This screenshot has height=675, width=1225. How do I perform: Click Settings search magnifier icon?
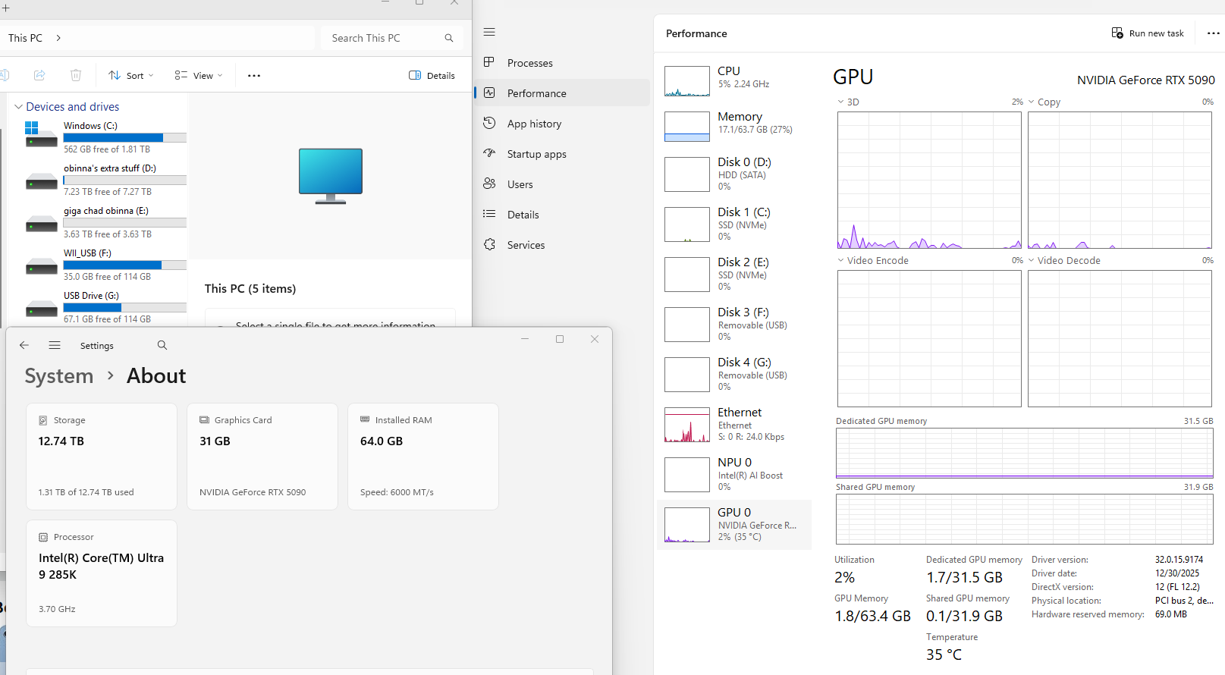click(162, 345)
